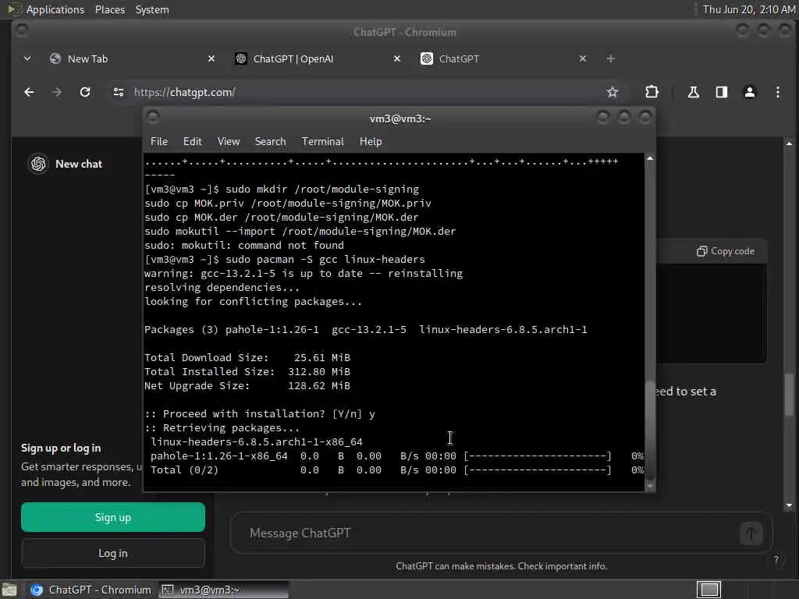Open site information icon beside URL
The width and height of the screenshot is (799, 599).
(119, 92)
